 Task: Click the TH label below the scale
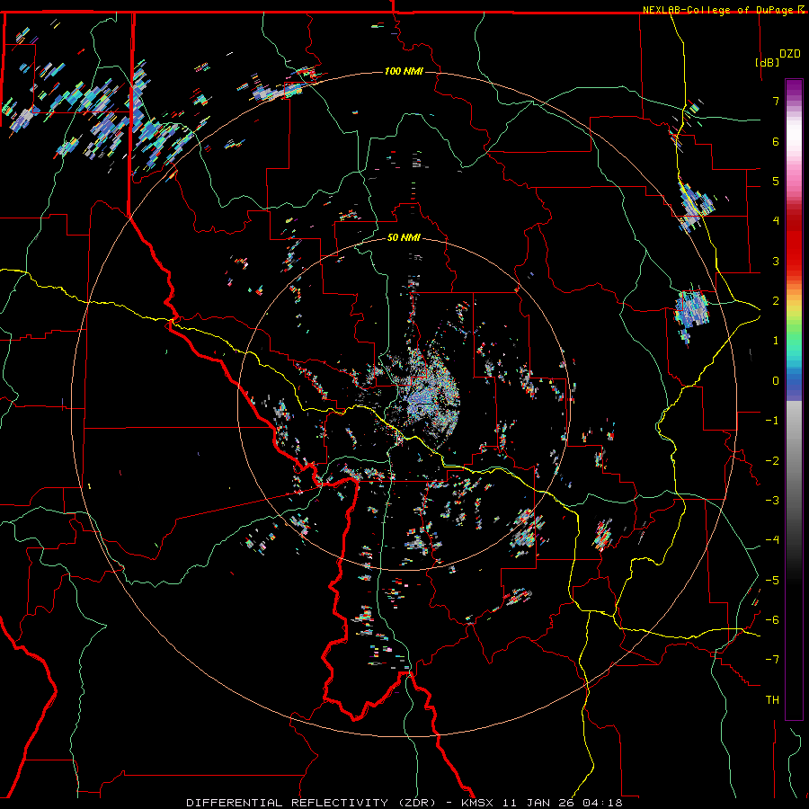(772, 700)
